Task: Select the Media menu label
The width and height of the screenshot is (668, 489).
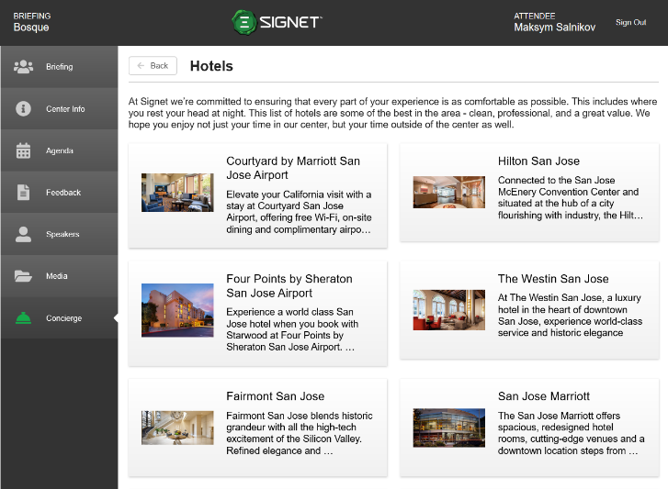Action: (x=57, y=276)
